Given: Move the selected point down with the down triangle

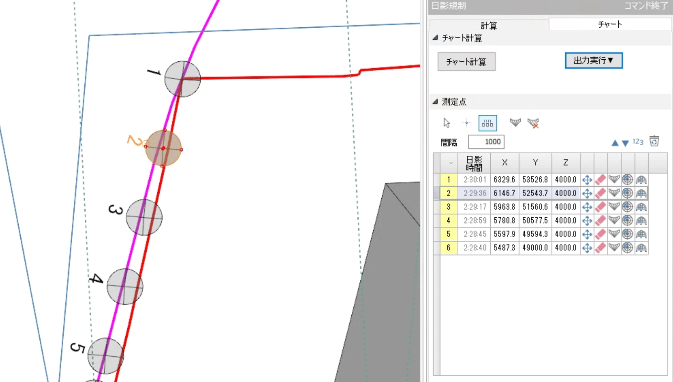Looking at the screenshot, I should pos(625,143).
